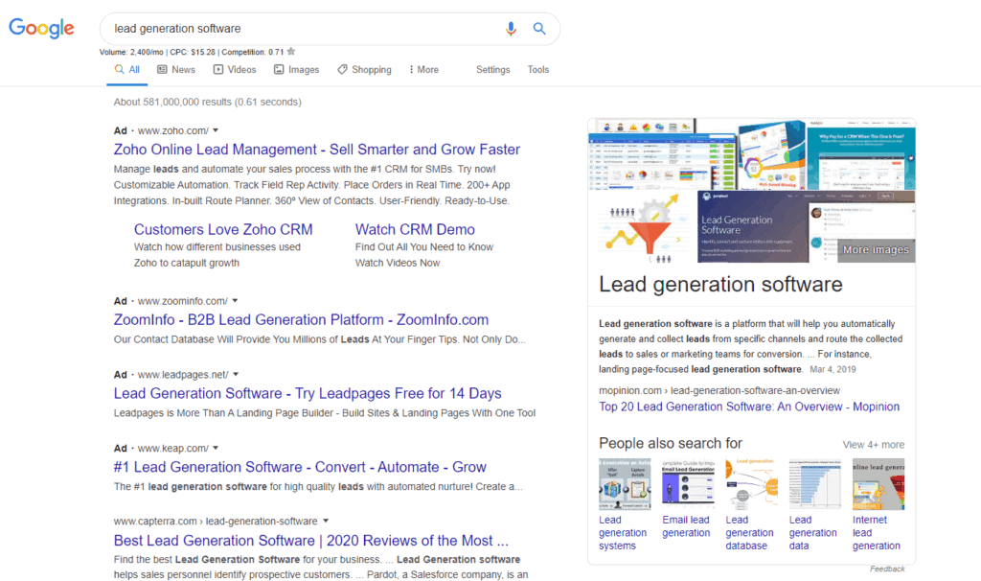981x581 pixels.
Task: Click the Lead generation database text link
Action: [x=749, y=533]
